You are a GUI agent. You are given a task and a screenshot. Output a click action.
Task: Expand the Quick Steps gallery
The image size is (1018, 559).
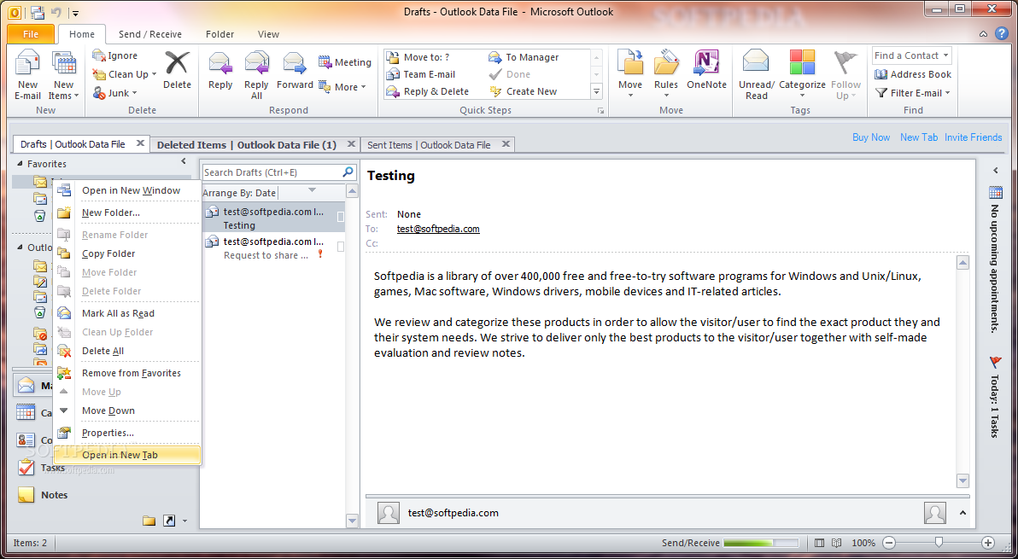click(x=596, y=92)
